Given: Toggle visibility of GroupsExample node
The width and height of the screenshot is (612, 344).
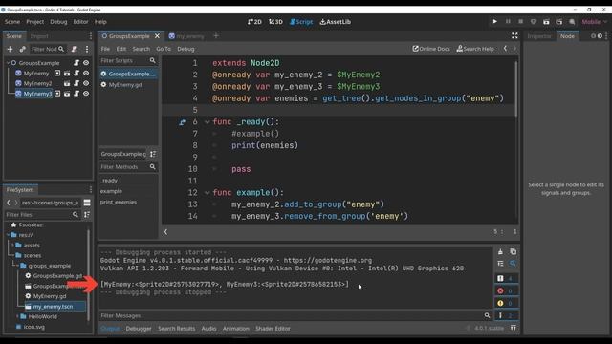Looking at the screenshot, I should [86, 63].
